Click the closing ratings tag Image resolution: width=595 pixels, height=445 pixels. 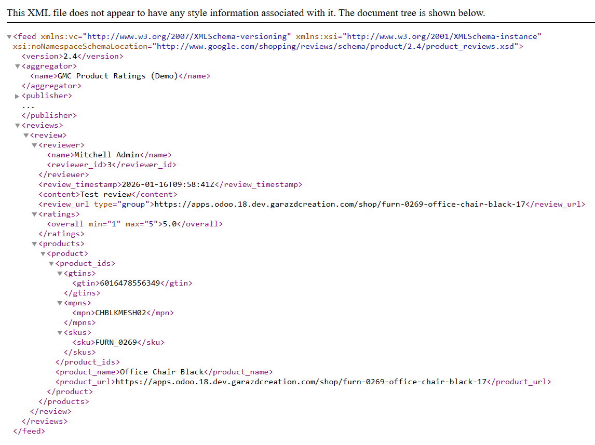pyautogui.click(x=61, y=234)
